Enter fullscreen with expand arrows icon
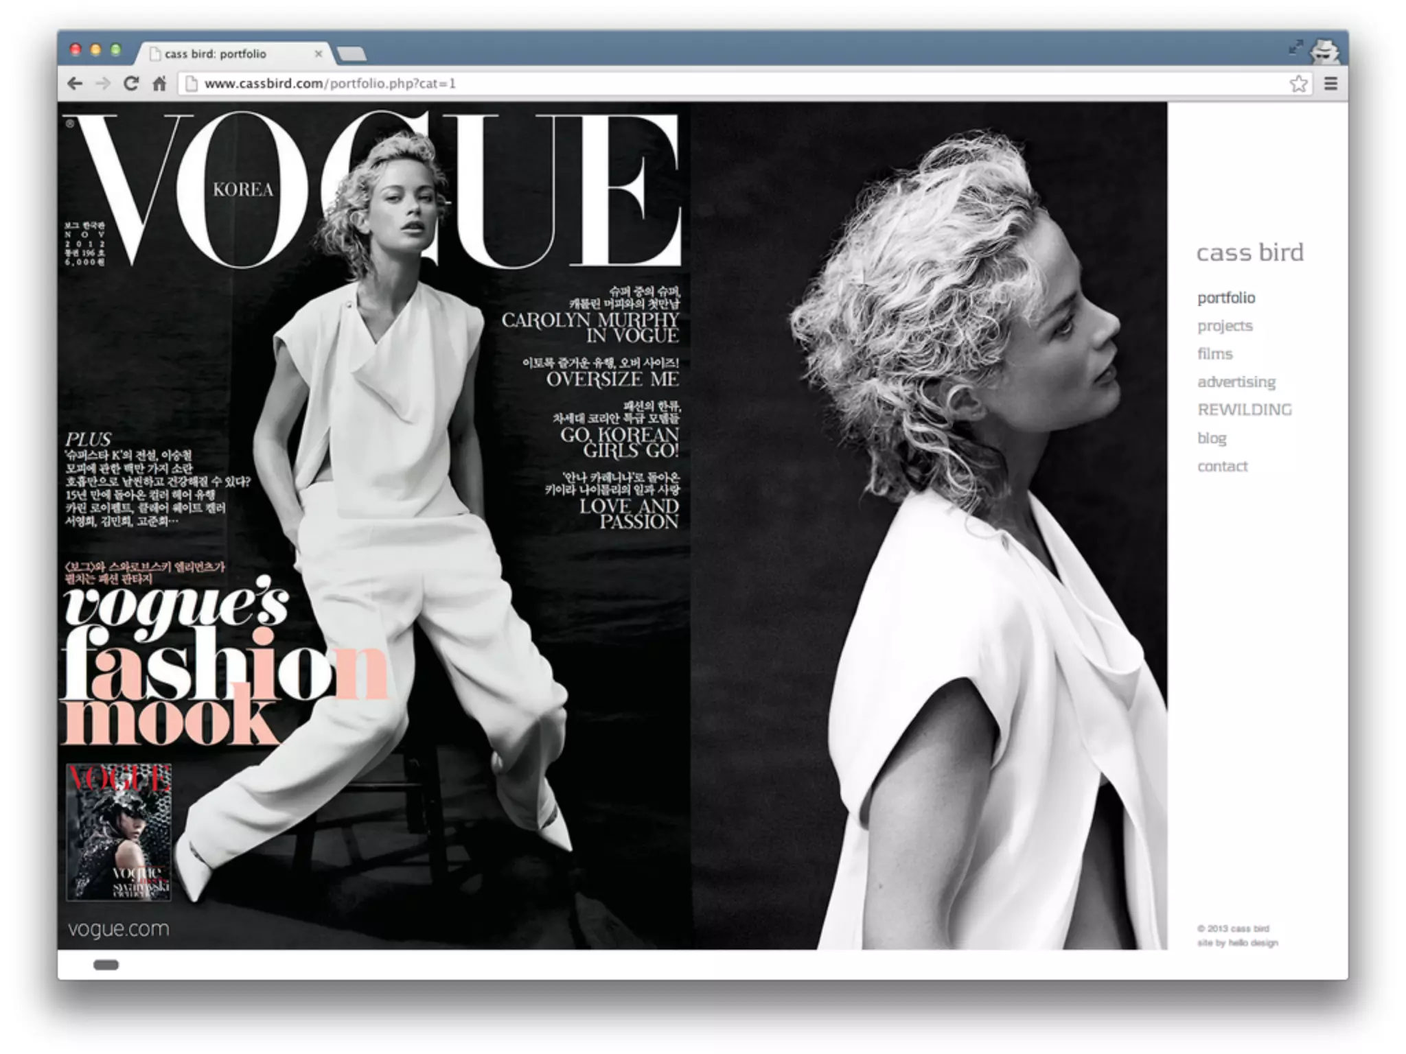The width and height of the screenshot is (1406, 1054). point(1295,47)
